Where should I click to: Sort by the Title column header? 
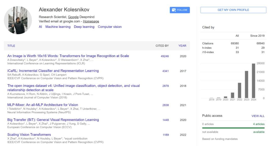click(x=11, y=46)
